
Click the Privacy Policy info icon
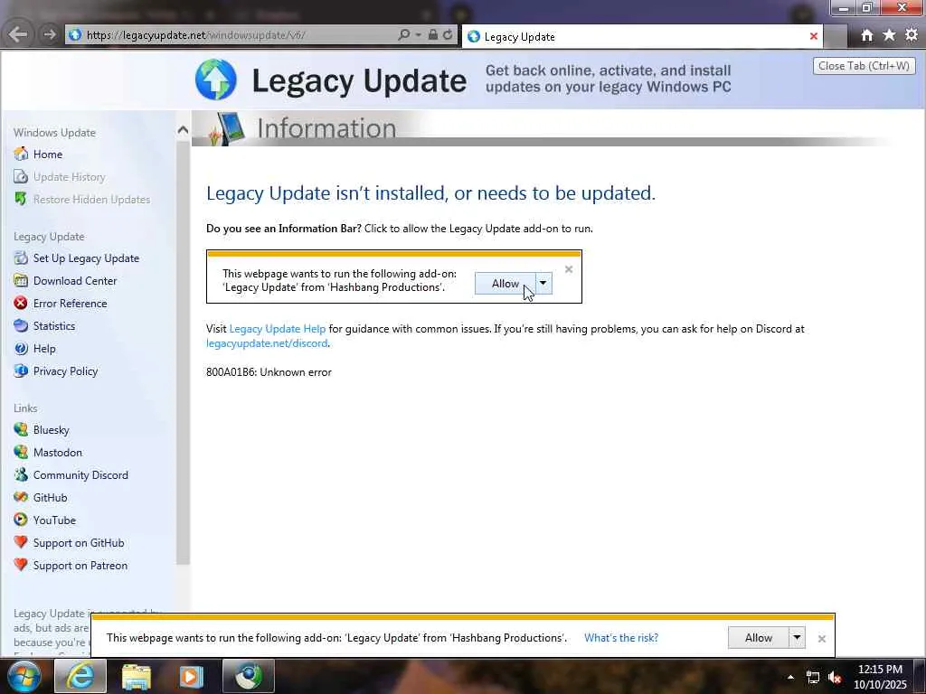pyautogui.click(x=21, y=370)
